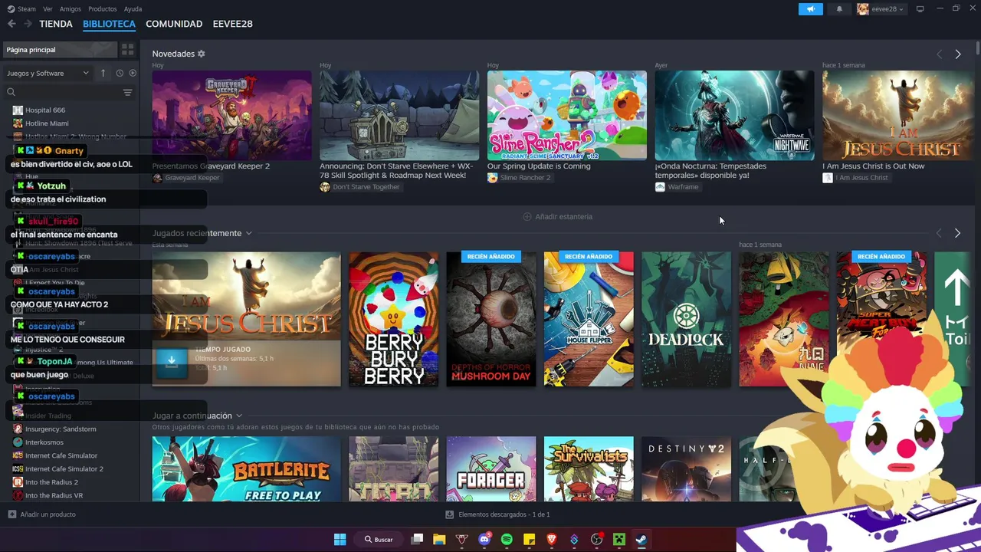The width and height of the screenshot is (981, 552).
Task: Click the downloads icon in bottom bar
Action: pos(449,514)
